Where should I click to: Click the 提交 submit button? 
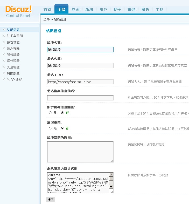point(51,200)
